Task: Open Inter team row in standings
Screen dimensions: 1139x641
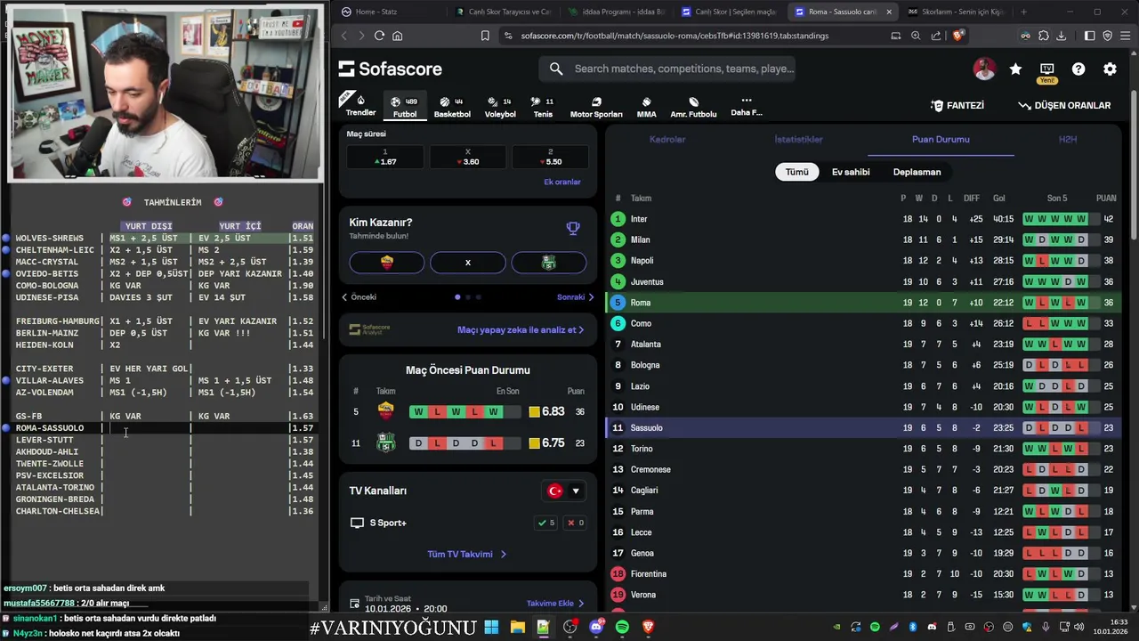Action: point(863,219)
